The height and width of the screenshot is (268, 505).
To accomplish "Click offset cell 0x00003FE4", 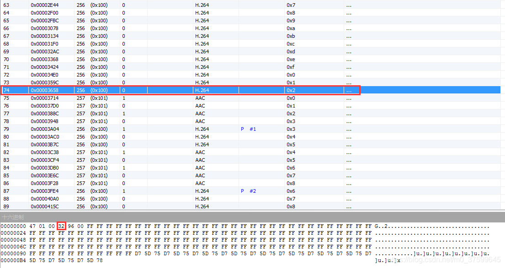I will 45,191.
